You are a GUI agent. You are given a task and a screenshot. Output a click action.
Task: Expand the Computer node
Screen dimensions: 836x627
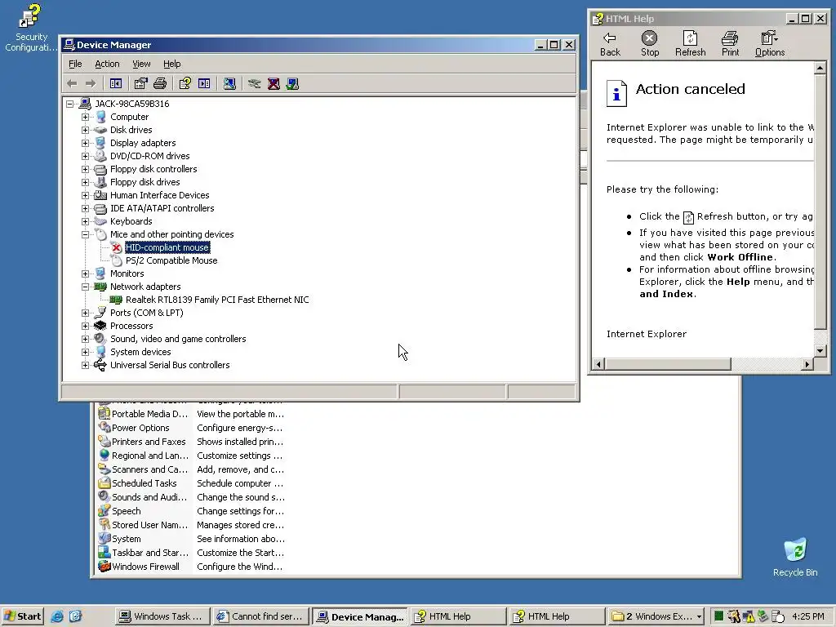pyautogui.click(x=85, y=117)
